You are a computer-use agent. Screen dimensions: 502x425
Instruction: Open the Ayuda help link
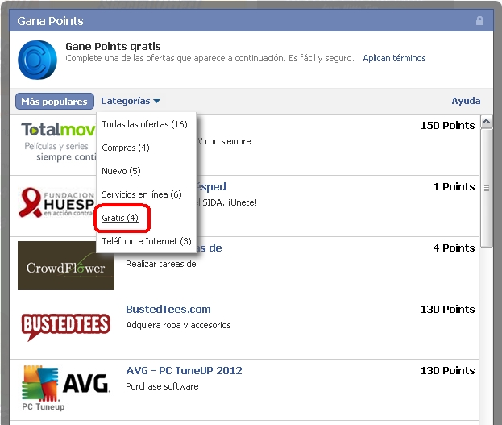coord(466,101)
